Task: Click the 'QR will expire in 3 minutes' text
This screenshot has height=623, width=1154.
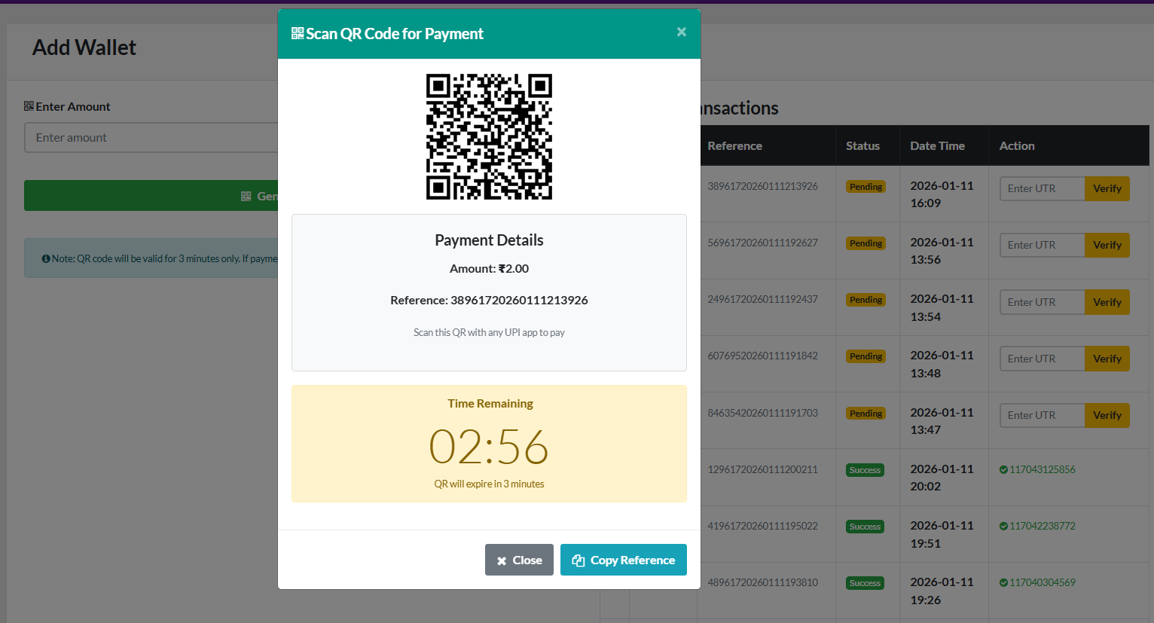Action: (489, 484)
